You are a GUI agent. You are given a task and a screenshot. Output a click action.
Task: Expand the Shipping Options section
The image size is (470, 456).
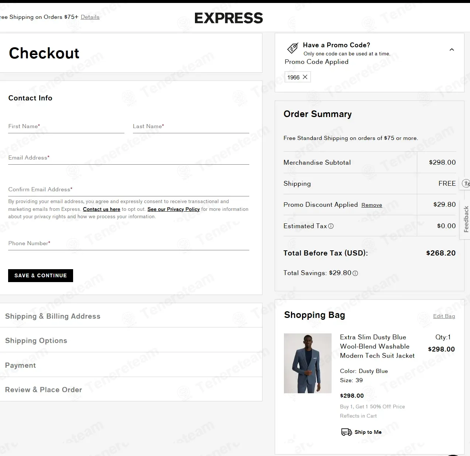[x=36, y=340]
